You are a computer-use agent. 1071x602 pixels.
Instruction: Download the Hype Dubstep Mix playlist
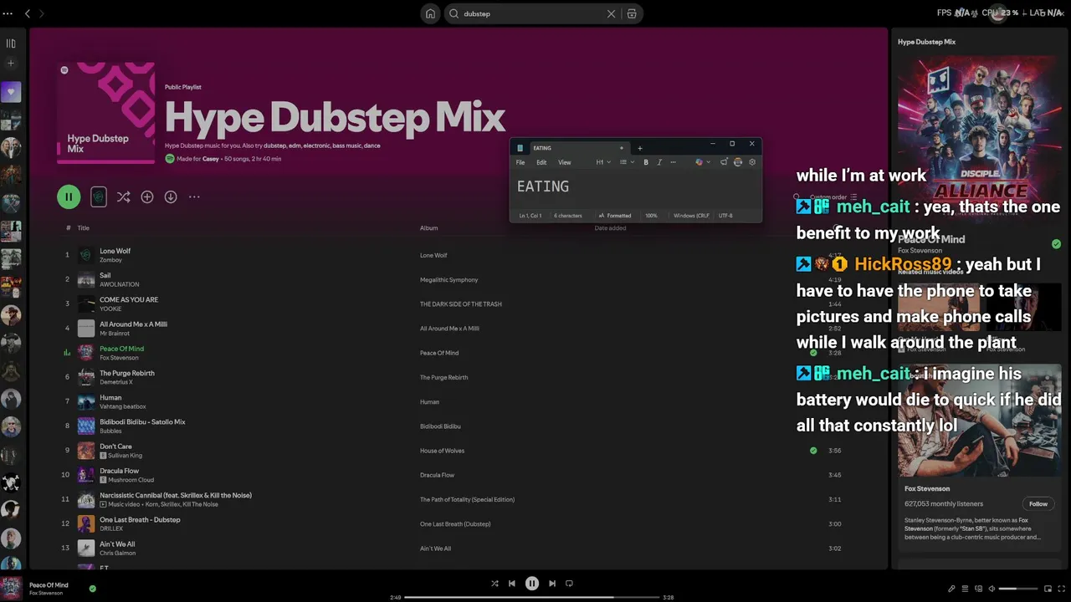coord(171,197)
